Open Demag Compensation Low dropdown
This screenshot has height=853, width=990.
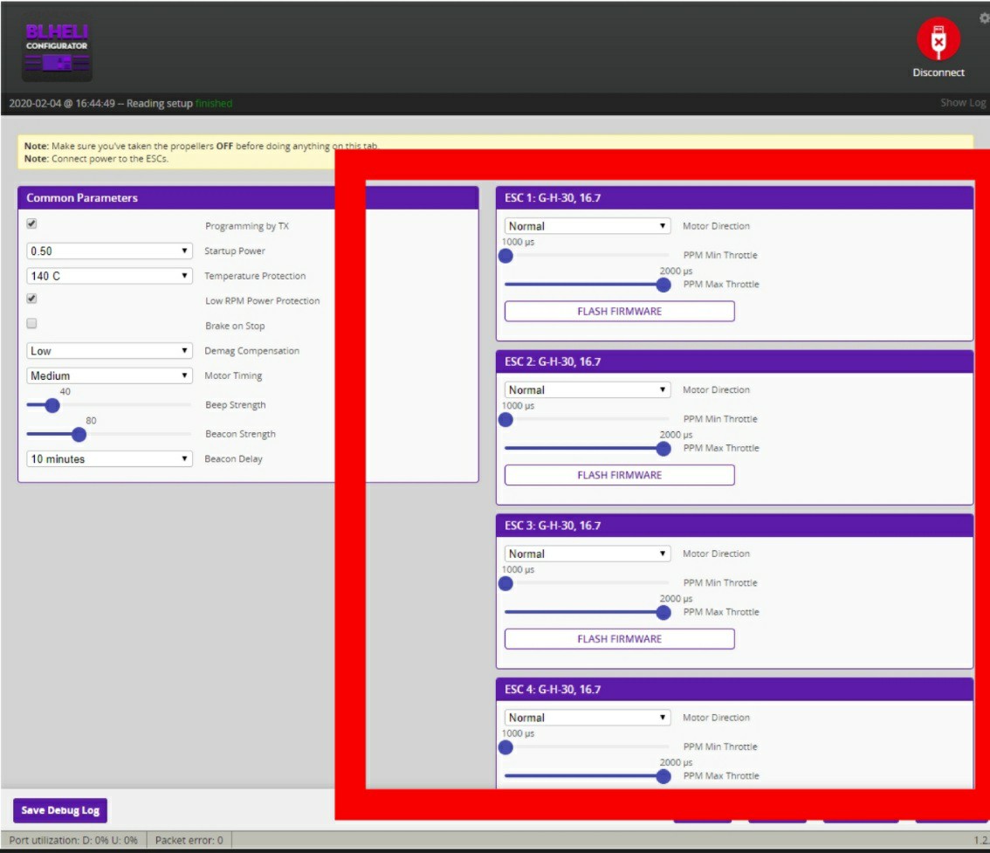click(x=109, y=350)
